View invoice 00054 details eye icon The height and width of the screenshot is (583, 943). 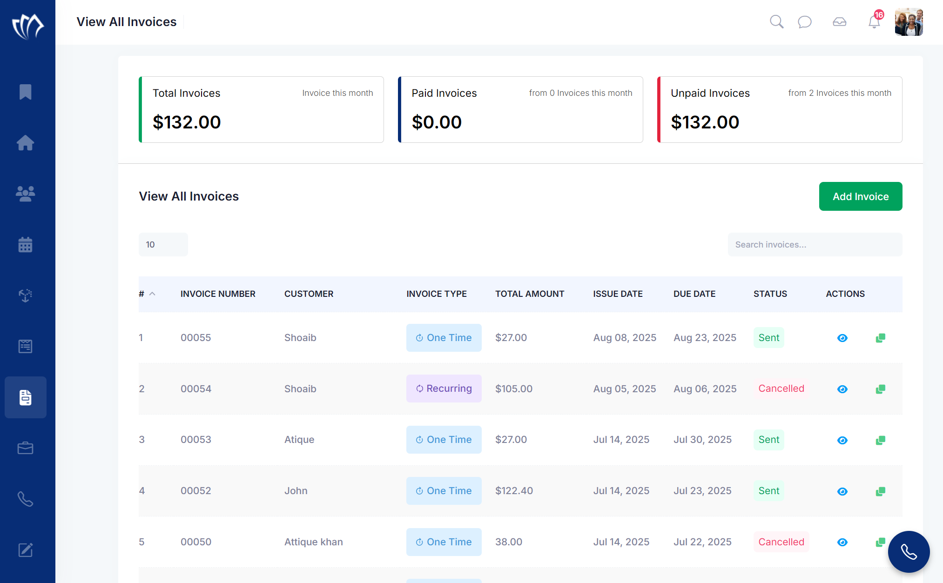[842, 389]
